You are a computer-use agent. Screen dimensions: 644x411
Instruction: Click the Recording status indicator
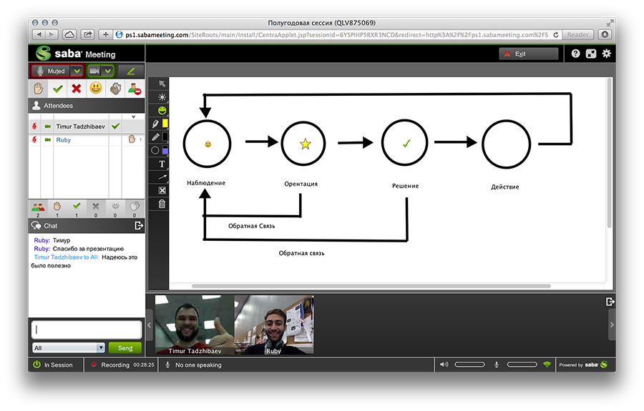[123, 365]
